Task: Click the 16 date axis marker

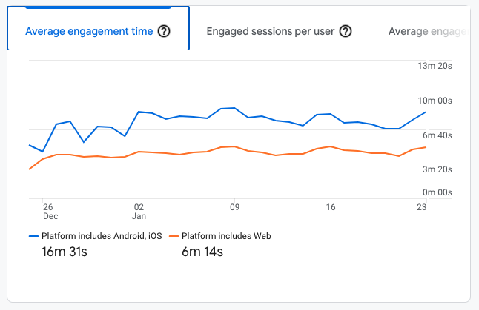Action: [331, 207]
